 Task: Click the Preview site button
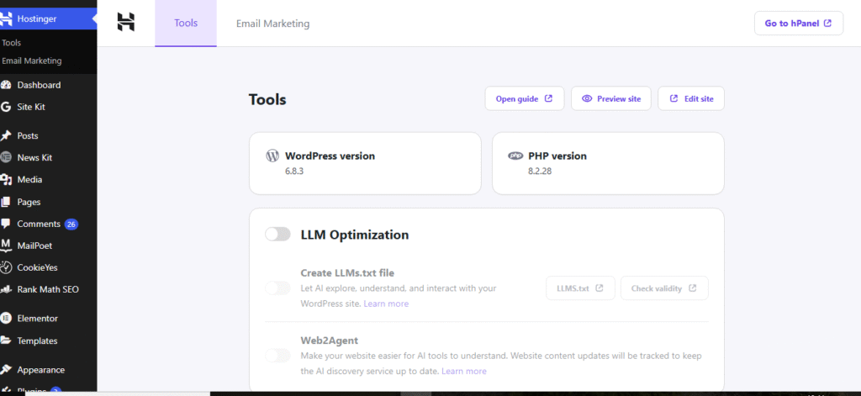pyautogui.click(x=611, y=99)
